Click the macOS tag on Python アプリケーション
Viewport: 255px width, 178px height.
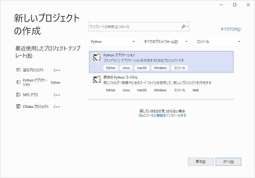[x=142, y=68]
